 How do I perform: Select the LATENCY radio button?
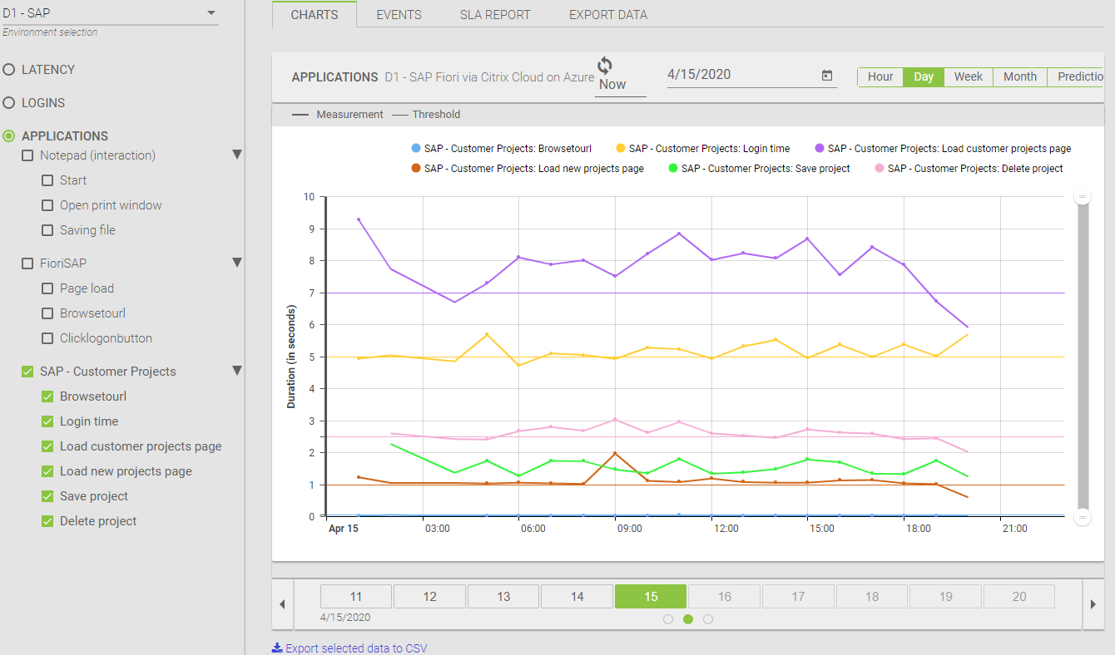(9, 70)
